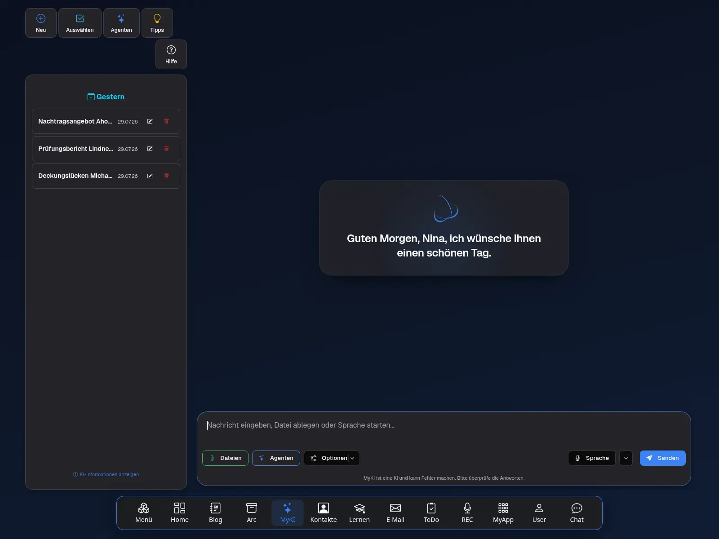The width and height of the screenshot is (719, 539).
Task: Attach files with the Dateien button
Action: pyautogui.click(x=225, y=458)
